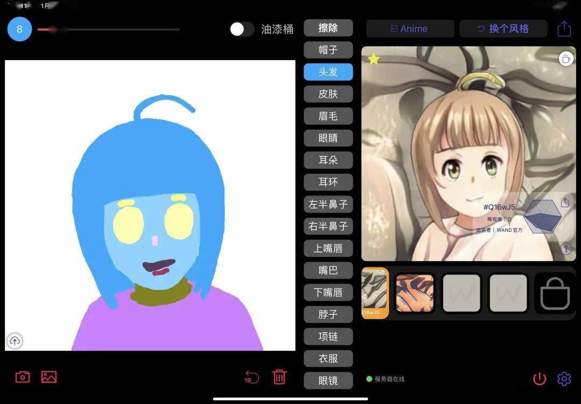The height and width of the screenshot is (404, 581).
Task: Open the shopping bag store icon
Action: click(555, 294)
